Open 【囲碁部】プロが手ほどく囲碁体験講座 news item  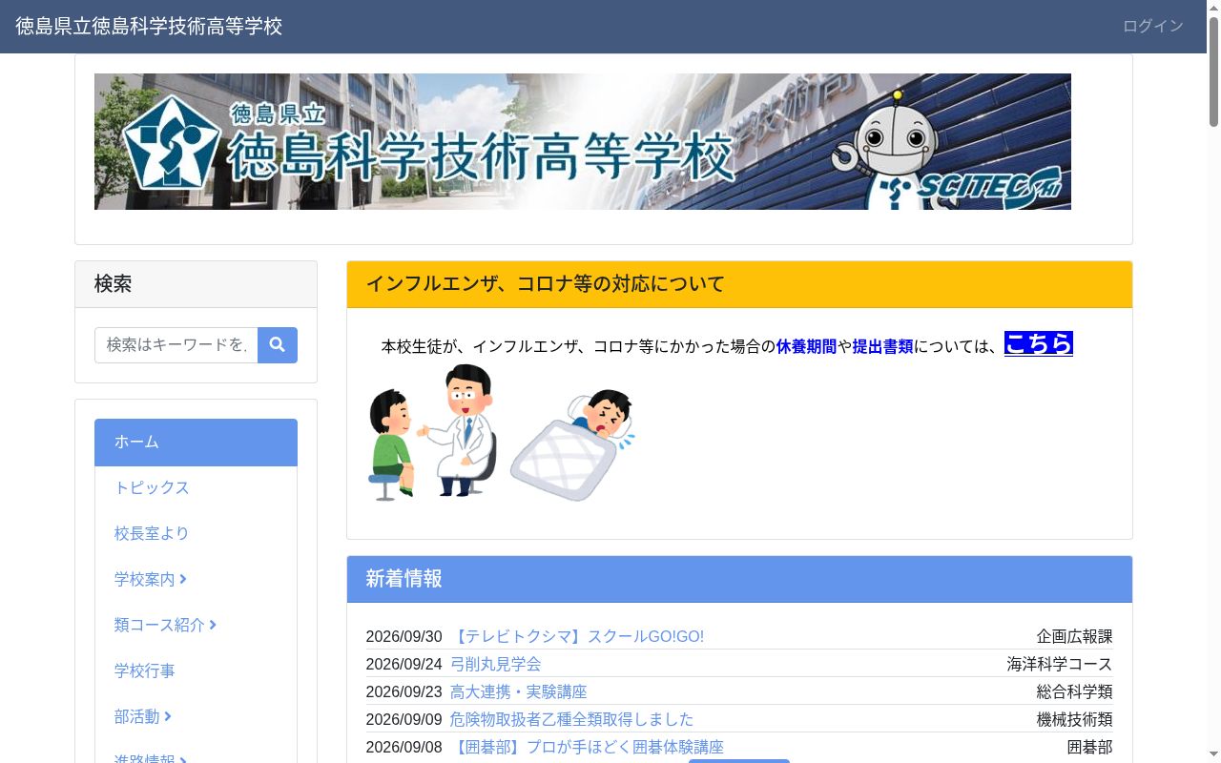pyautogui.click(x=588, y=748)
